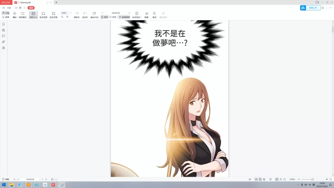The height and width of the screenshot is (188, 334).
Task: Open a new tab with the plus button
Action: 56,3
